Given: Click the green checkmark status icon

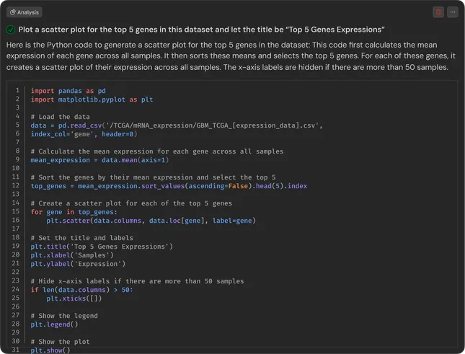Looking at the screenshot, I should 11,30.
